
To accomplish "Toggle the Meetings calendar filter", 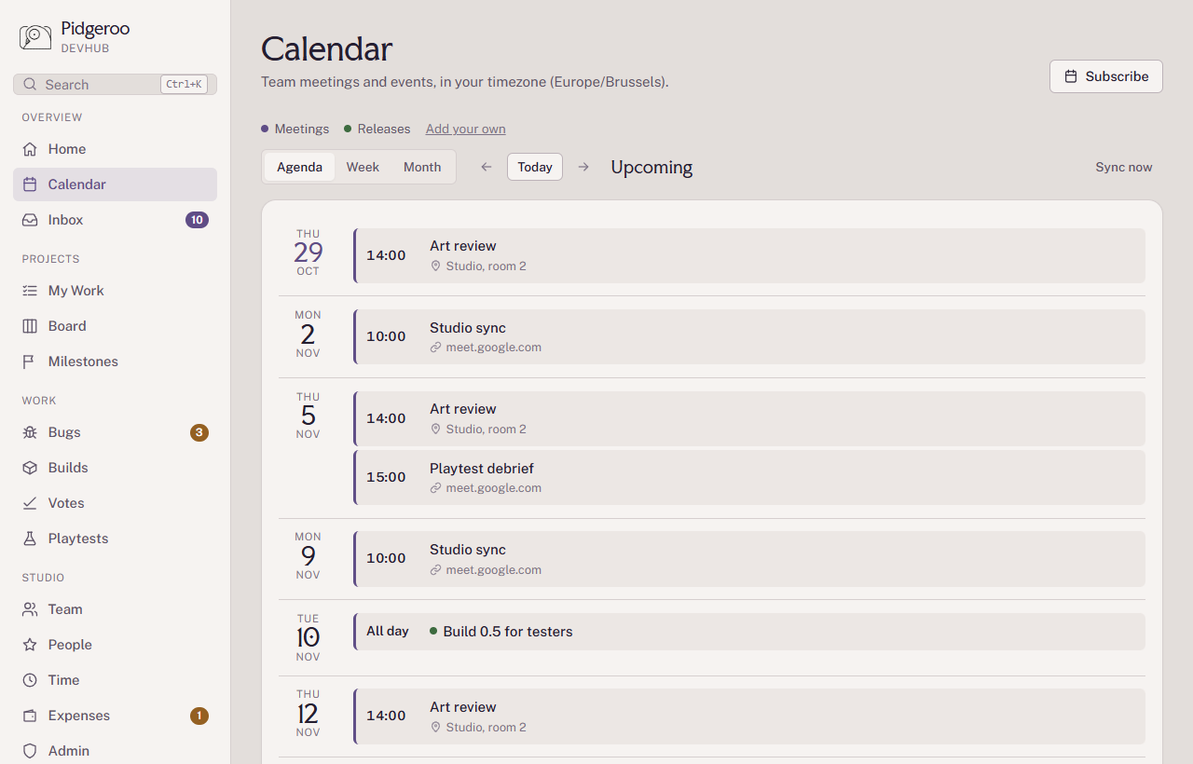I will click(x=295, y=129).
